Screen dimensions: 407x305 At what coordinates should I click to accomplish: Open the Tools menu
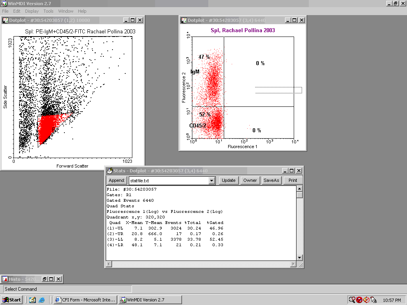tap(48, 11)
